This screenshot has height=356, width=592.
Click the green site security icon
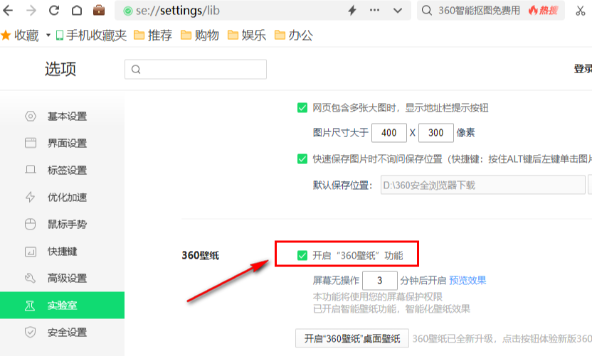click(128, 11)
